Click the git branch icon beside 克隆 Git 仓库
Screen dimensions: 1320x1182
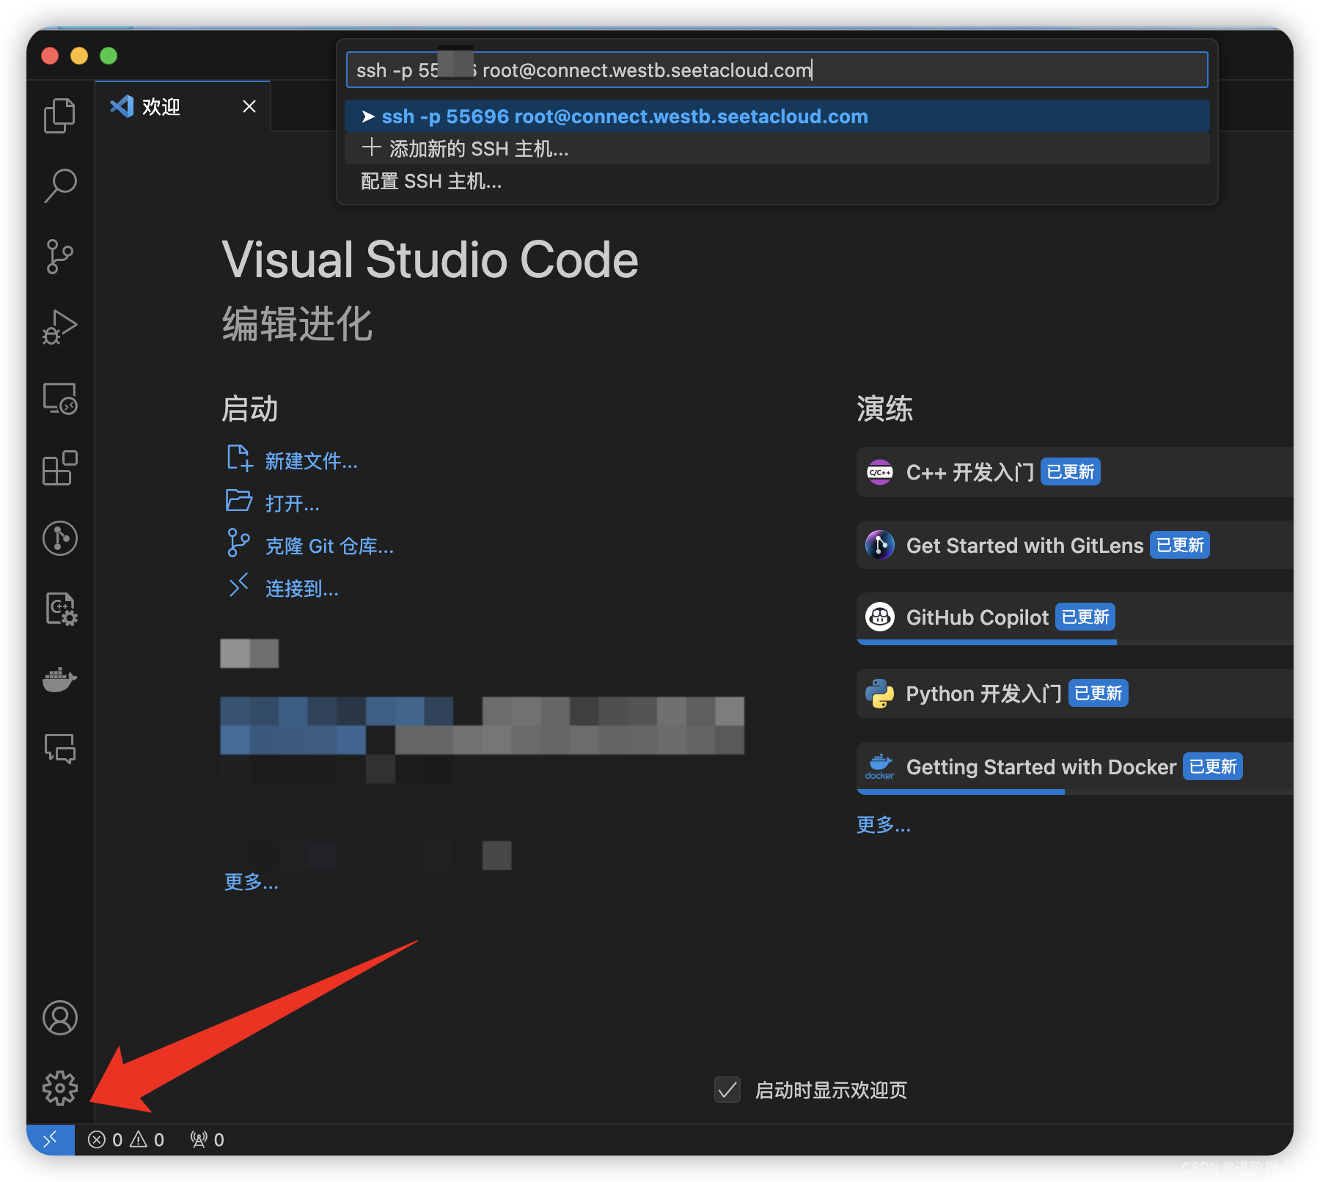point(238,543)
